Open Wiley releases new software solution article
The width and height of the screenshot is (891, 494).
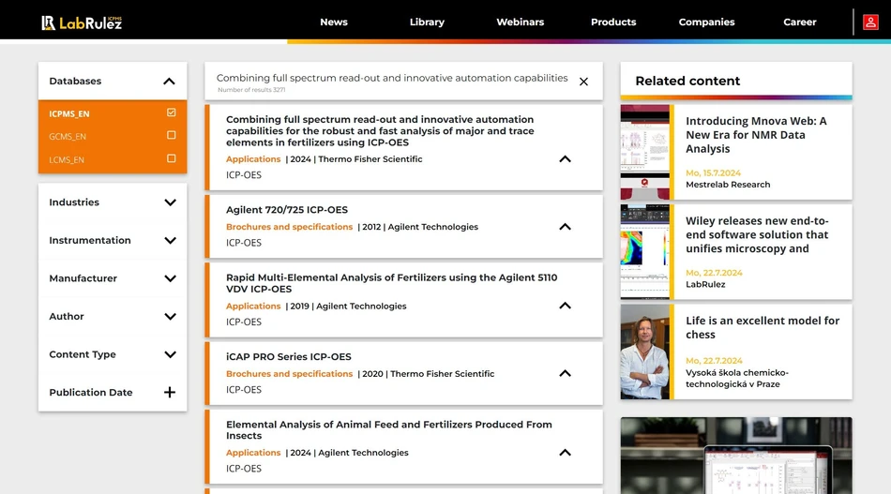(757, 234)
